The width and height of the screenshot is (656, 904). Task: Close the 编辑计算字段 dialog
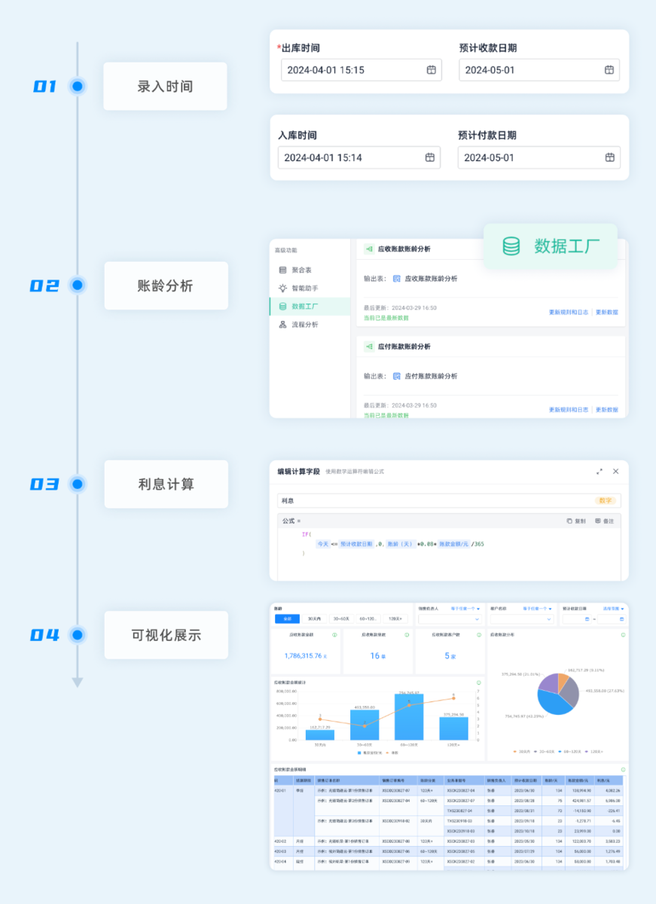615,471
